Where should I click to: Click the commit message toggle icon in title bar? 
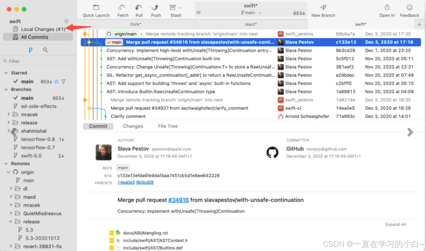pos(199,12)
